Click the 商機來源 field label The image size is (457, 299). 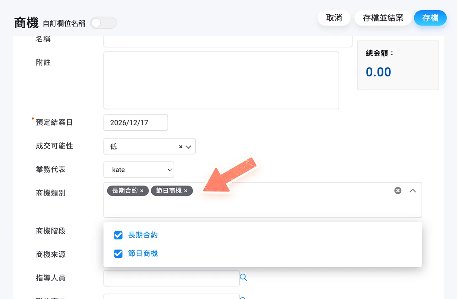tap(51, 255)
